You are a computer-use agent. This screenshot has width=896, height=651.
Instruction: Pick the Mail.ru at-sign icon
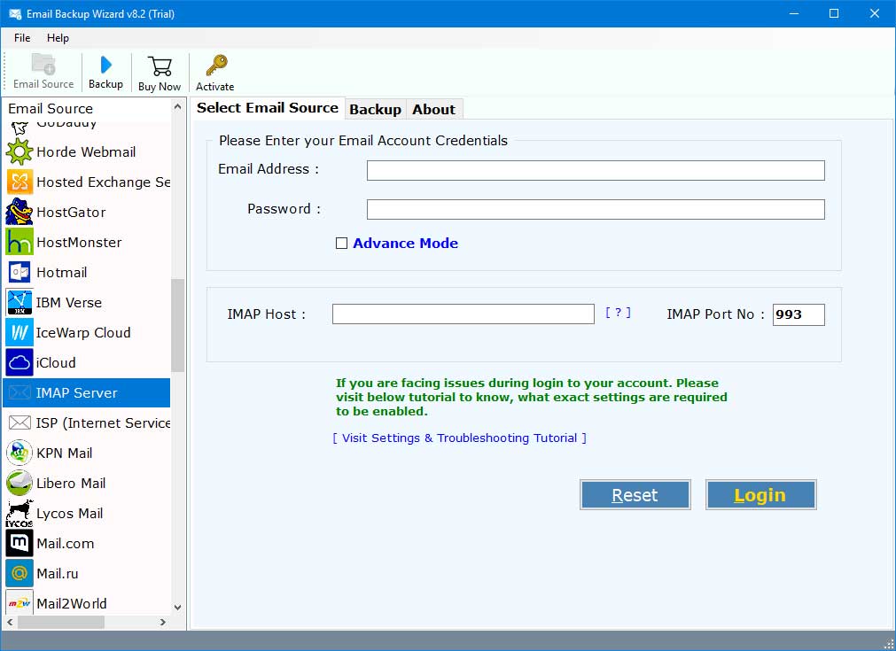pos(19,573)
